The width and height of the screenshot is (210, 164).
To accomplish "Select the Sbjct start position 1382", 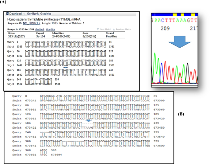I will 19,56.
